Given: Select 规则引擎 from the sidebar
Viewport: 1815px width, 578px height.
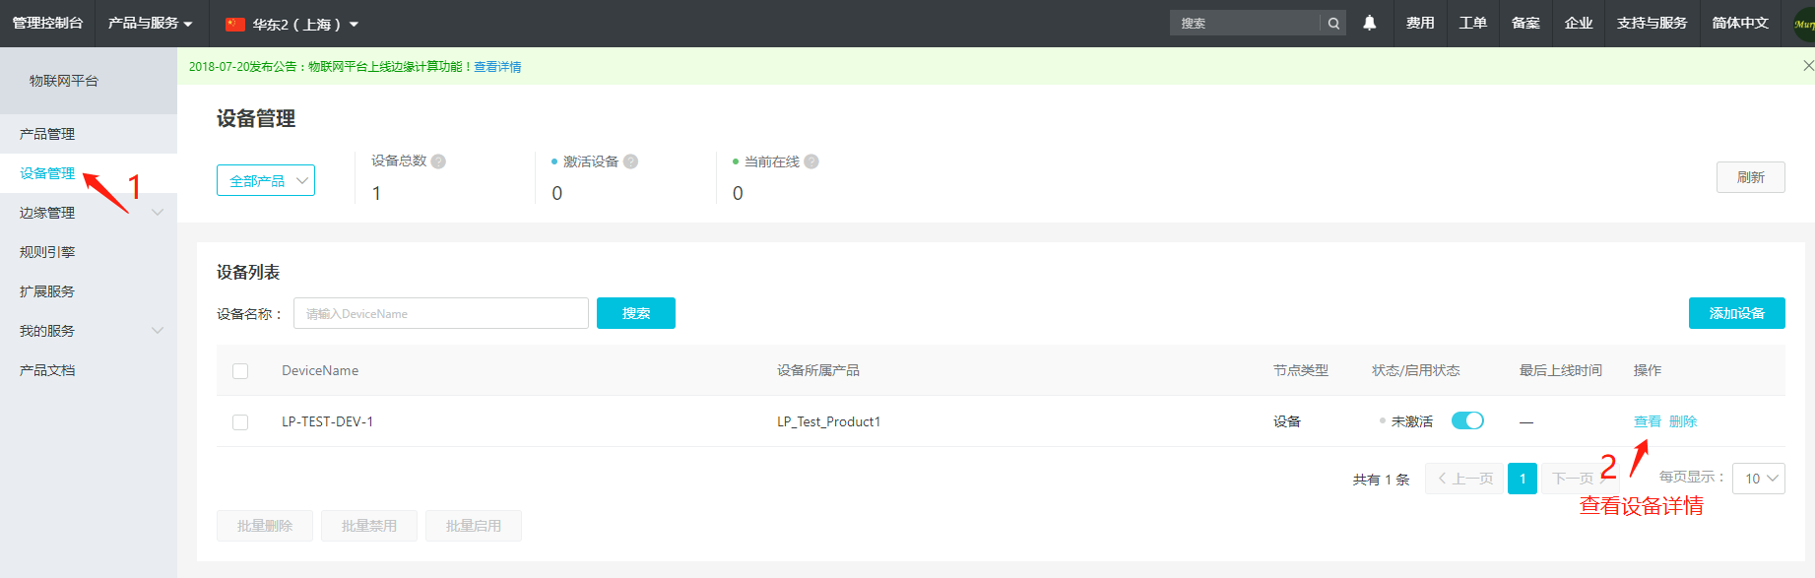Looking at the screenshot, I should (47, 252).
